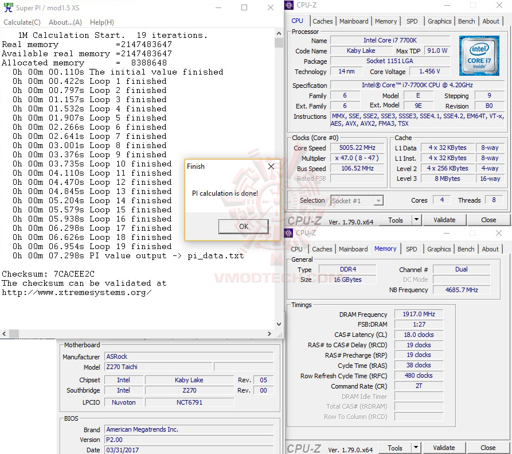Click the Bus Speed value 106.52 MHz
The width and height of the screenshot is (512, 454).
[x=357, y=168]
